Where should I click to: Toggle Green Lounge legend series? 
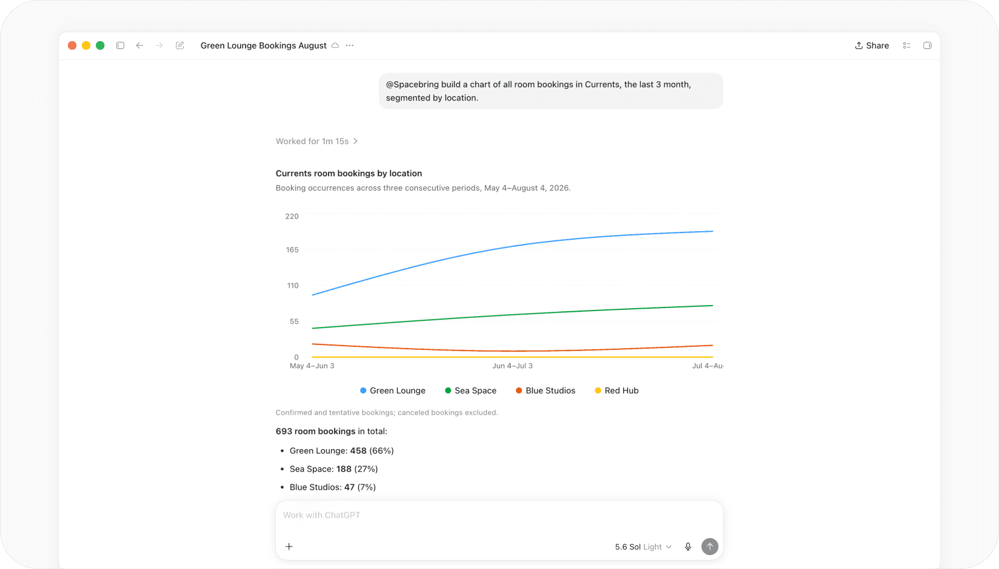pos(393,390)
